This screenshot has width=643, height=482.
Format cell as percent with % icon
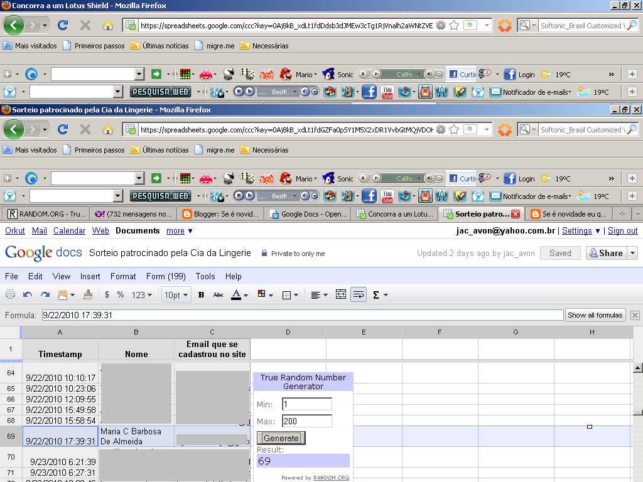(x=121, y=294)
